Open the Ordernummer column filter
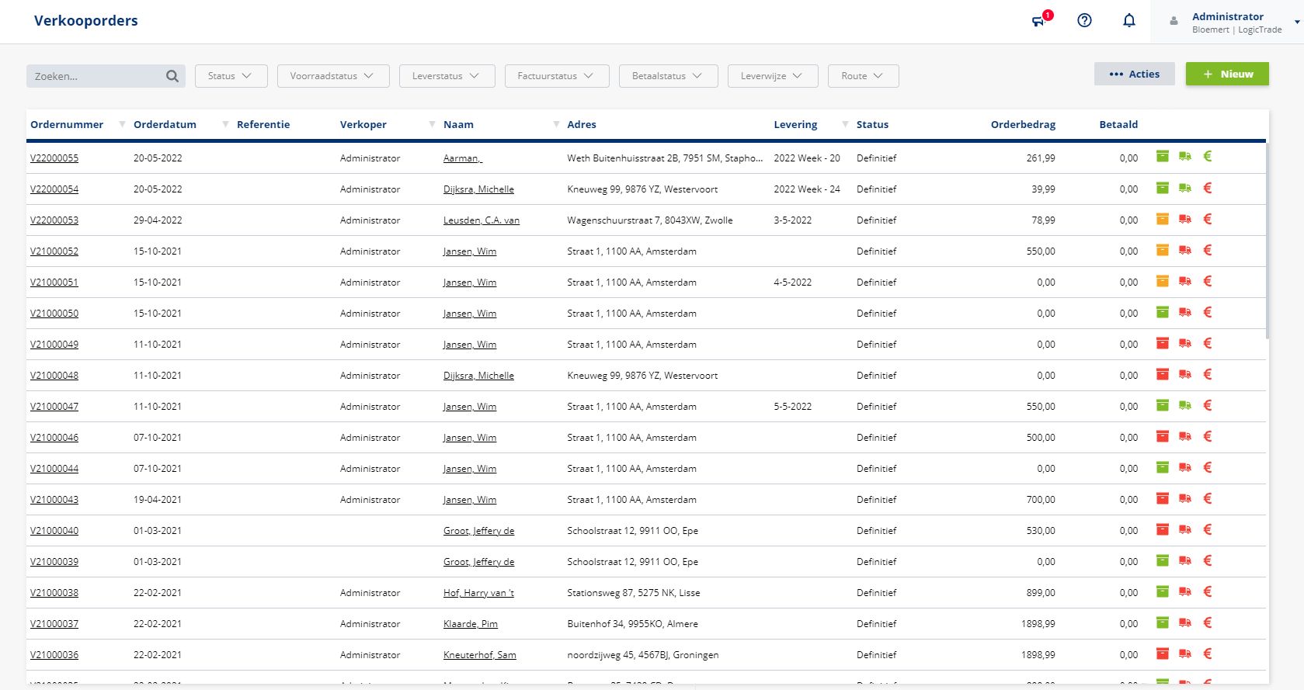Viewport: 1304px width, 690px height. pyautogui.click(x=122, y=124)
